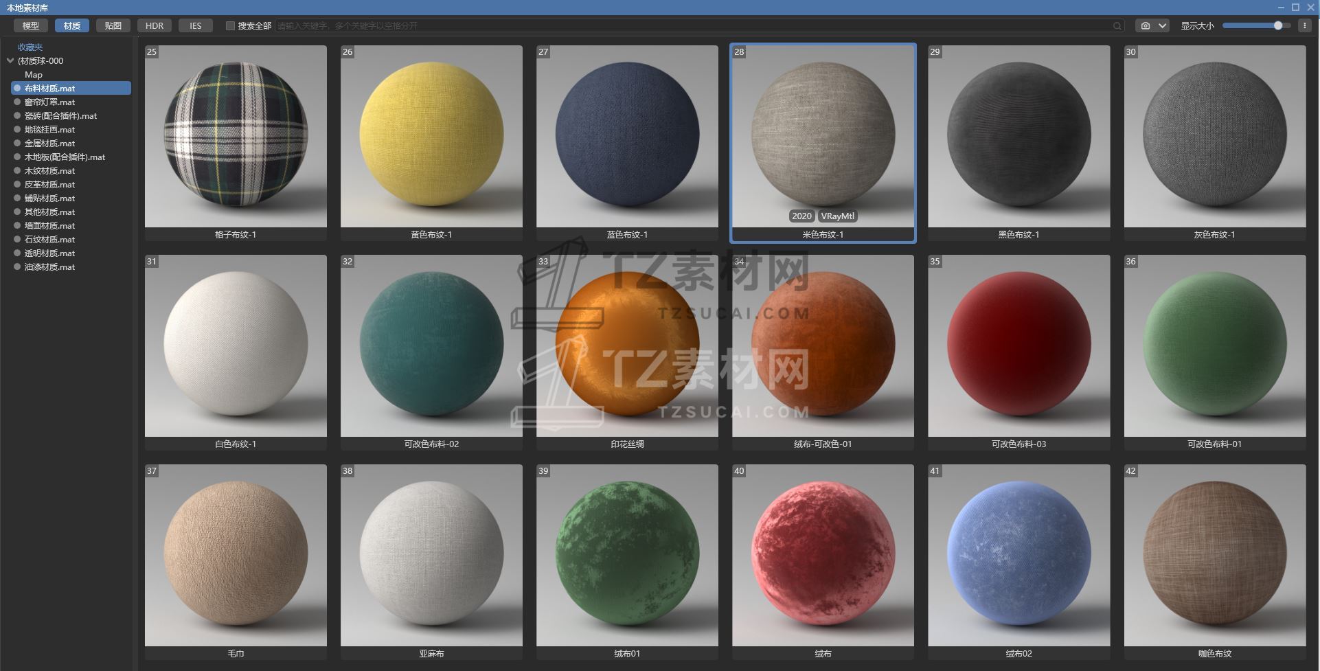Switch to the HDR tab
The height and width of the screenshot is (671, 1320).
point(155,26)
